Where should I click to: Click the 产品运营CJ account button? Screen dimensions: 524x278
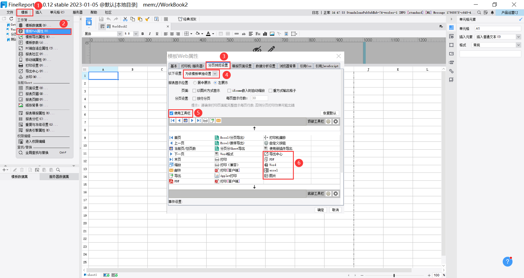coord(510,13)
